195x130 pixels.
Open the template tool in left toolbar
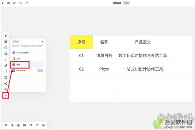(6, 42)
